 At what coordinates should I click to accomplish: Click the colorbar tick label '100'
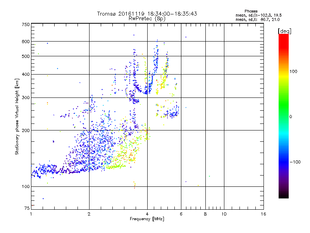[x=293, y=71]
